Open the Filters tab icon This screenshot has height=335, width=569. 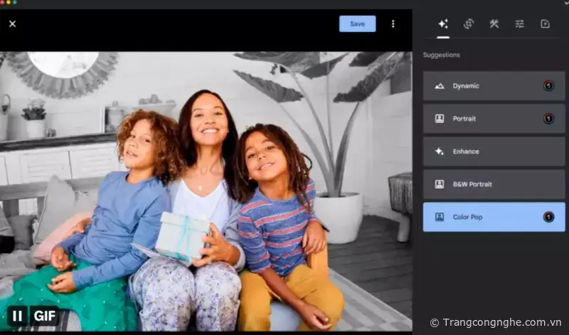545,23
